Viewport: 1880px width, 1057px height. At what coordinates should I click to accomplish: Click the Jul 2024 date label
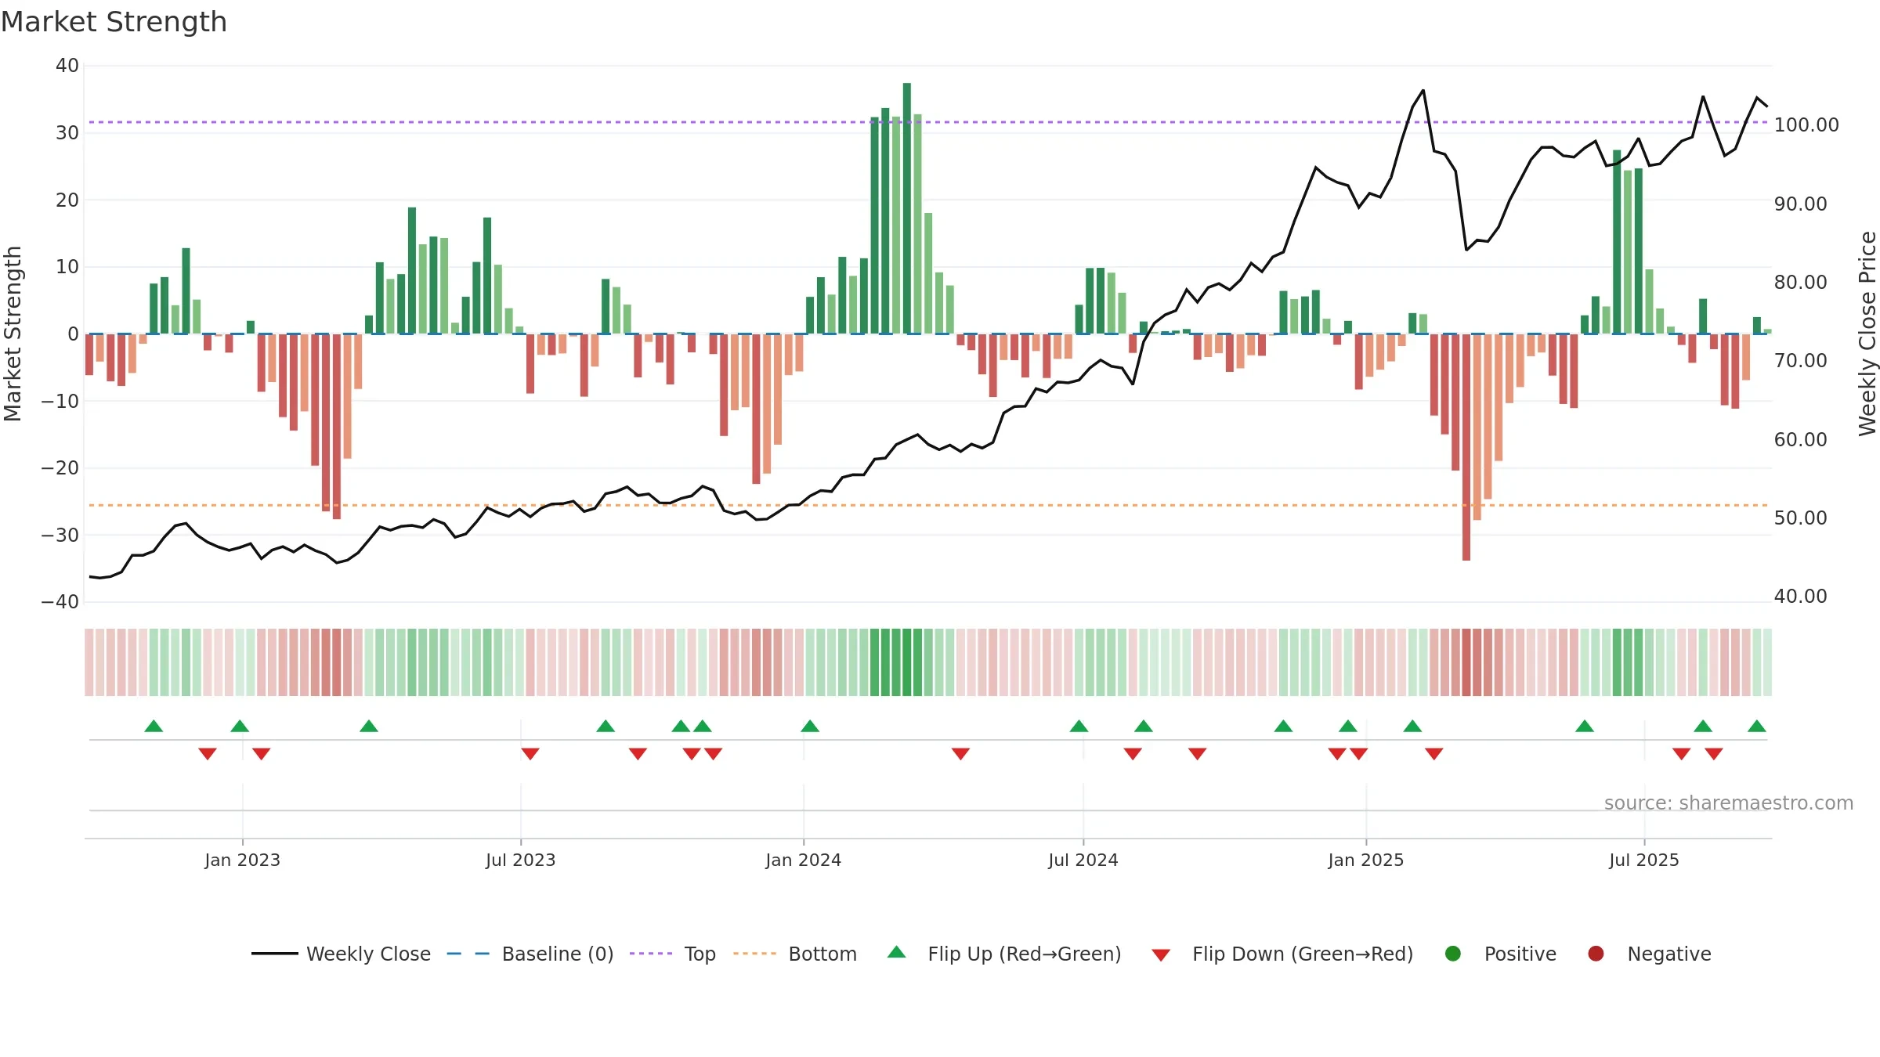tap(1083, 860)
